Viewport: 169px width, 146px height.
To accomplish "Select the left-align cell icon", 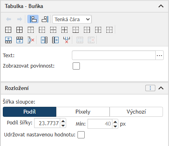I will point(33,19).
